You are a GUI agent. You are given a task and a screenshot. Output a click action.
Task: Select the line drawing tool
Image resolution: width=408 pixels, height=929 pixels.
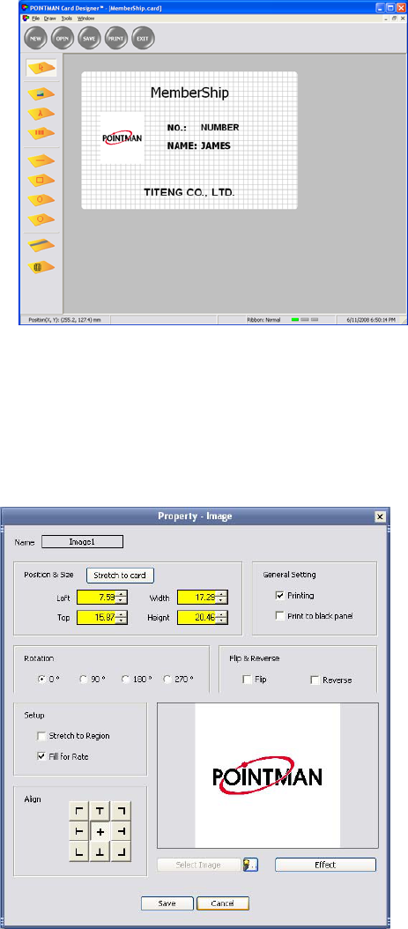pyautogui.click(x=41, y=160)
